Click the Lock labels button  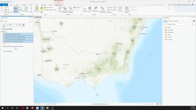[115, 7]
